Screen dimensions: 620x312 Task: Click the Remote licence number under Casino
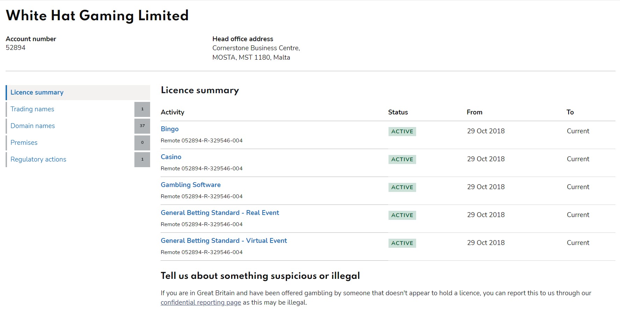coord(202,169)
